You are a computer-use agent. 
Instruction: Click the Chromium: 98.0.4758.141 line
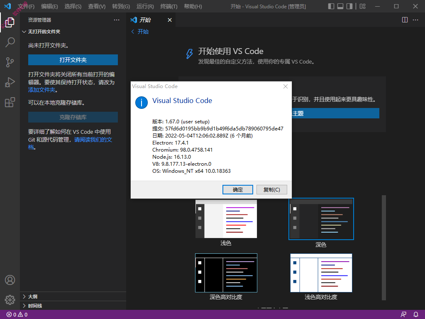pyautogui.click(x=183, y=150)
